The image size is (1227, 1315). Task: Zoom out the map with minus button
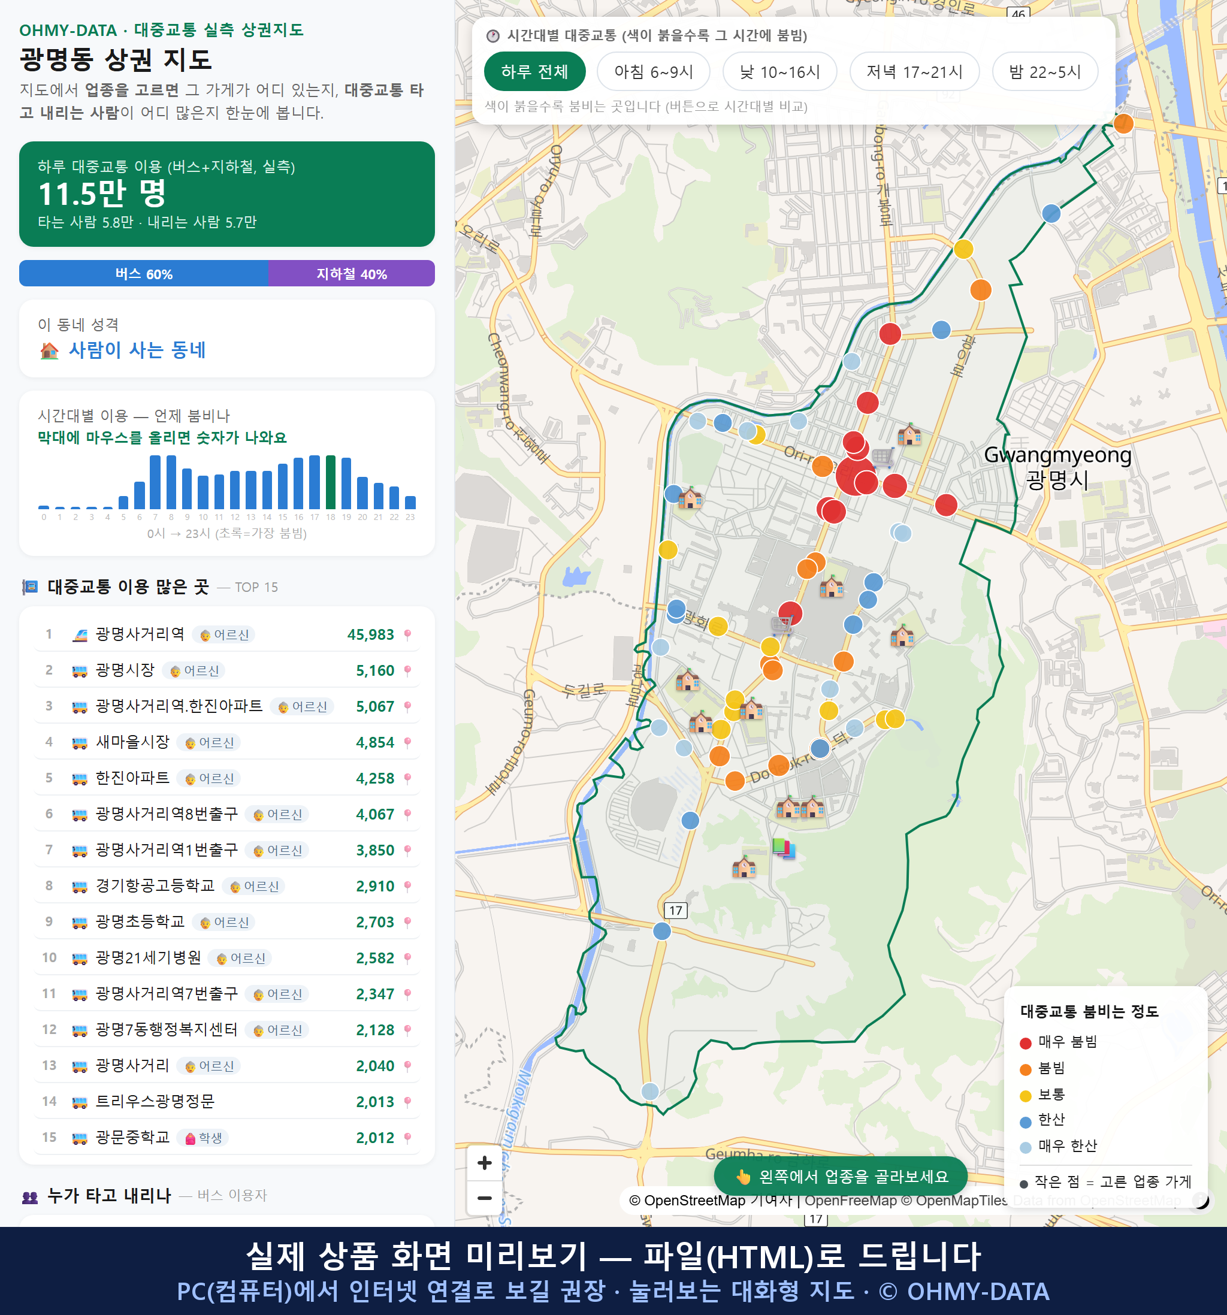click(484, 1197)
